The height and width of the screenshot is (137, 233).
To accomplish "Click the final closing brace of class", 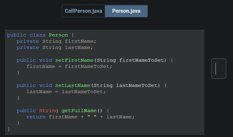I will pyautogui.click(x=9, y=129).
